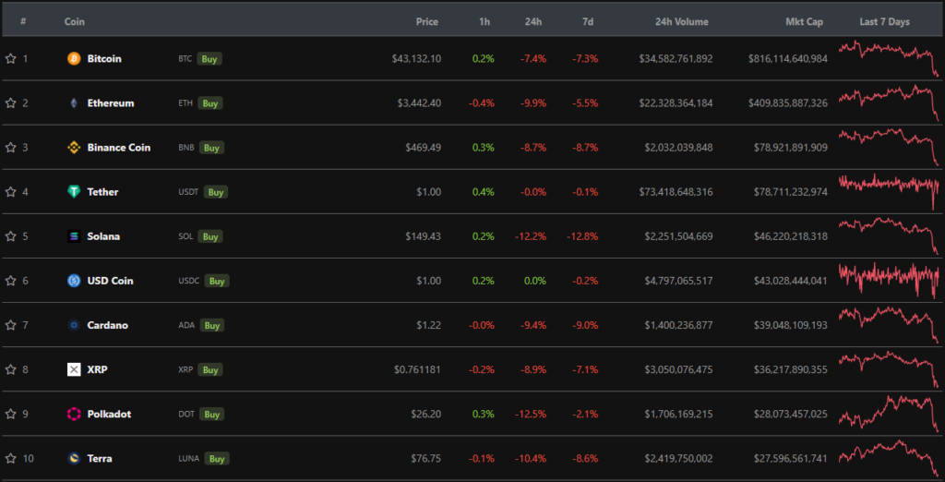Star Polkadot to add to watchlist

click(x=11, y=414)
